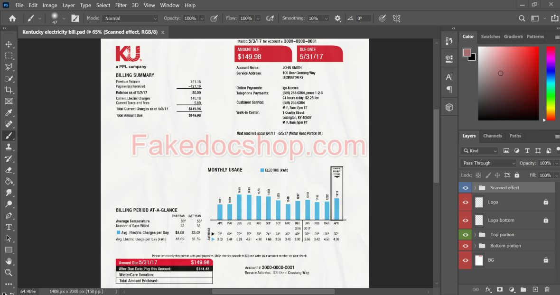Hide the Bottom portion group
Image resolution: width=560 pixels, height=295 pixels.
coord(466,246)
